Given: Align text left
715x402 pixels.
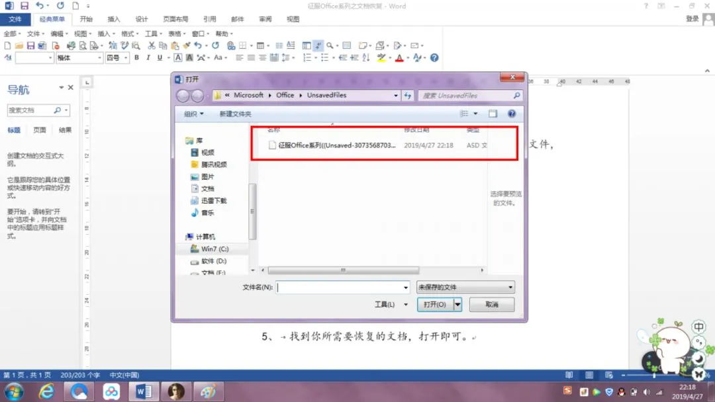Looking at the screenshot, I should [240, 58].
